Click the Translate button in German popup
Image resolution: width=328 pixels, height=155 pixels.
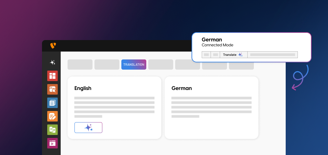pos(234,55)
